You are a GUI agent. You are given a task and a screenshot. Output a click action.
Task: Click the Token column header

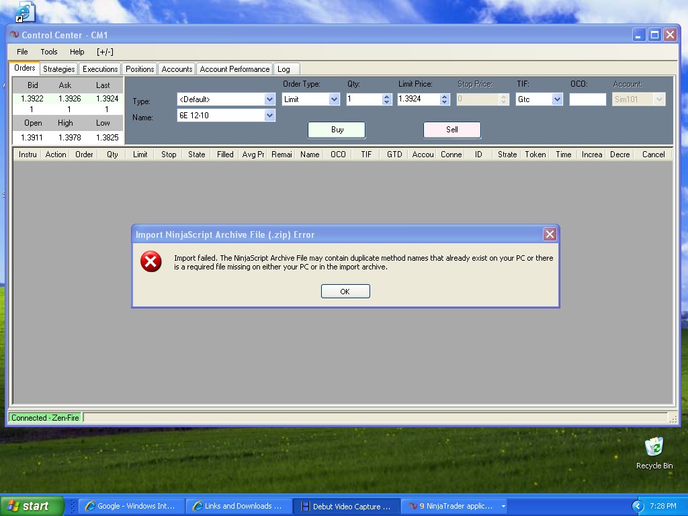535,155
